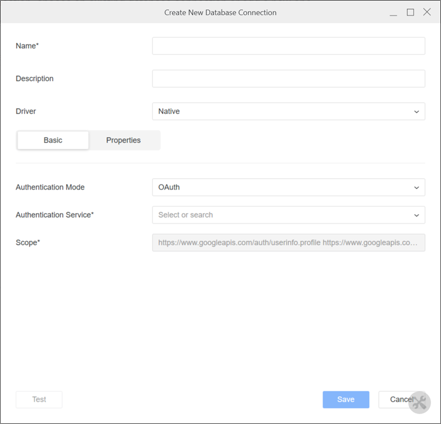Viewport: 441px width, 424px height.
Task: Expand the Authentication Mode dropdown showing OAuth
Action: 288,188
